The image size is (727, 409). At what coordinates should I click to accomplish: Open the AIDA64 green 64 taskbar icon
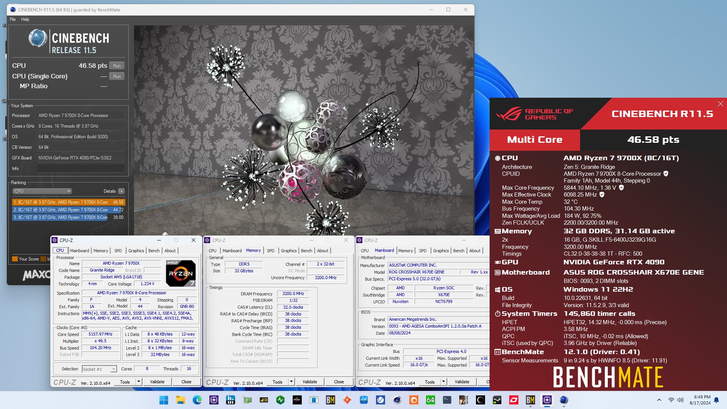pyautogui.click(x=430, y=400)
